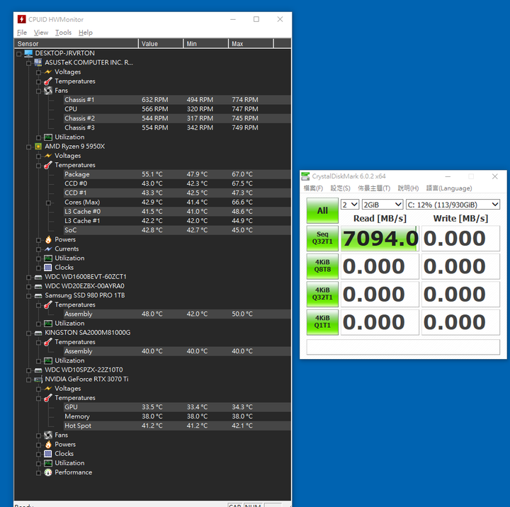Click the KINGSTON SA2000M81000G drive icon
The width and height of the screenshot is (510, 507).
38,333
